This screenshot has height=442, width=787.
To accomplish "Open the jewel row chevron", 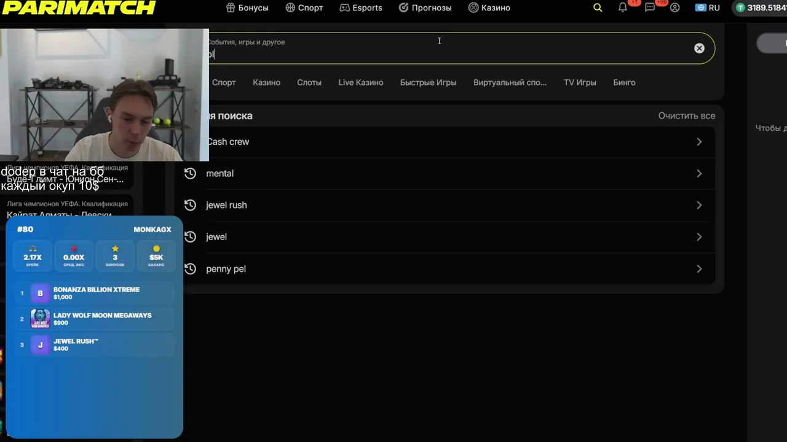I will point(699,237).
